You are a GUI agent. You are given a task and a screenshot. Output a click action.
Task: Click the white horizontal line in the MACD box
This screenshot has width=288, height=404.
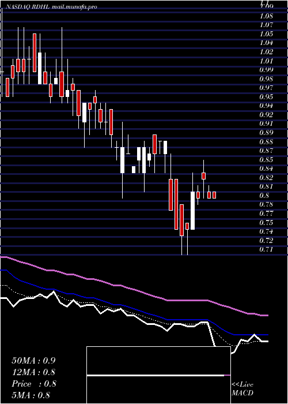click(x=156, y=375)
